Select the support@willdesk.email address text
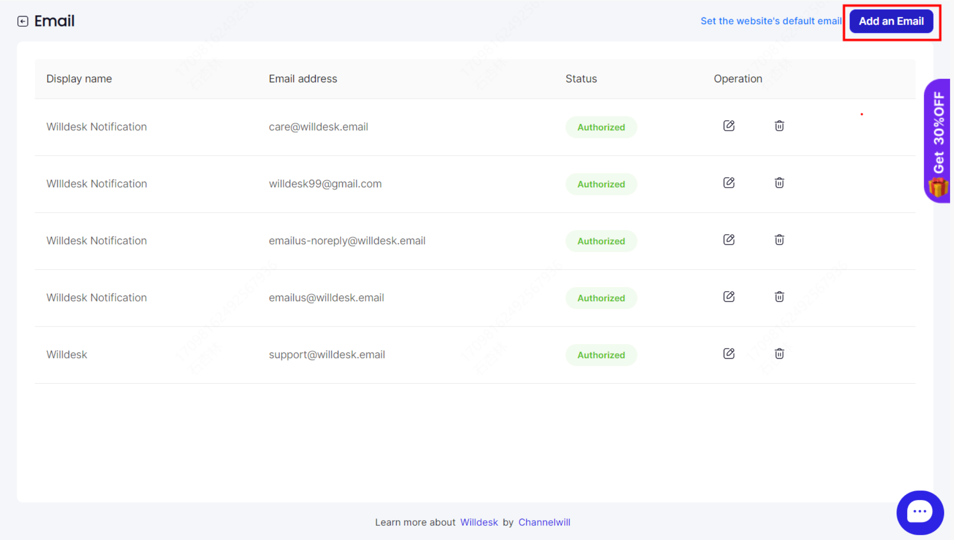The height and width of the screenshot is (540, 954). (x=327, y=355)
